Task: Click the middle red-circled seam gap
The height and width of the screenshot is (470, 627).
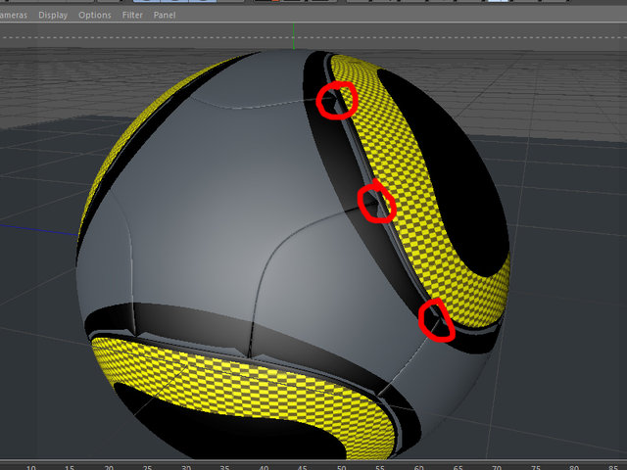Action: coord(376,201)
